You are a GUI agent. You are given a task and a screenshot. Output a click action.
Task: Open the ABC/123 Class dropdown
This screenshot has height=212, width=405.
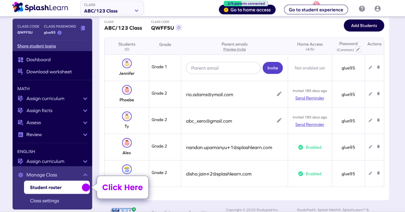(112, 8)
